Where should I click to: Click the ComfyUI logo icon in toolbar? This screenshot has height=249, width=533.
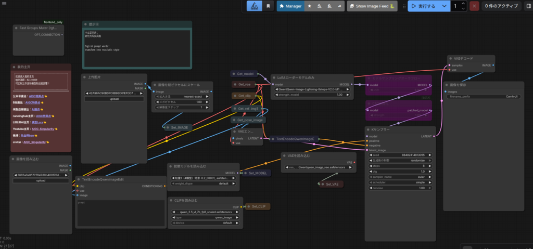click(255, 6)
